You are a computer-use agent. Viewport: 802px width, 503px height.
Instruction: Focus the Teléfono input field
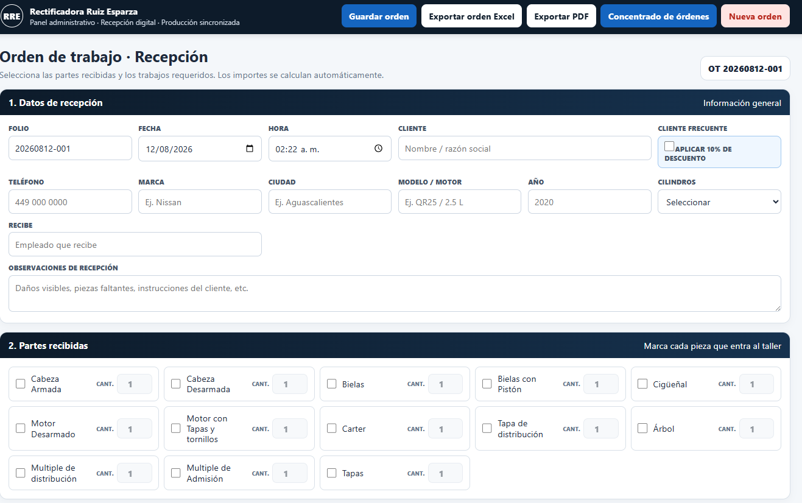point(70,202)
